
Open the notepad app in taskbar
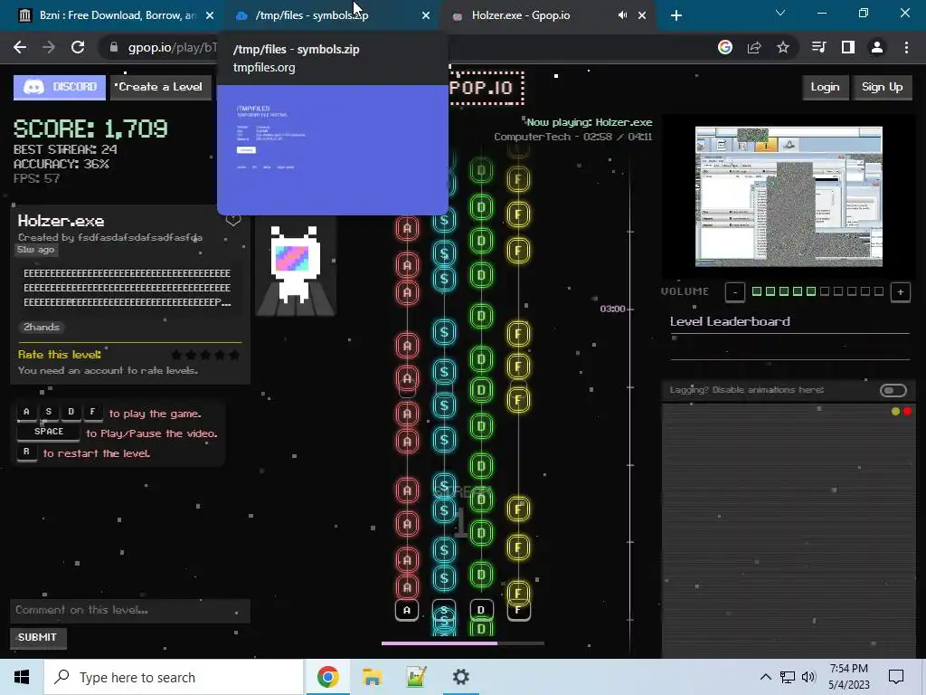coord(416,677)
